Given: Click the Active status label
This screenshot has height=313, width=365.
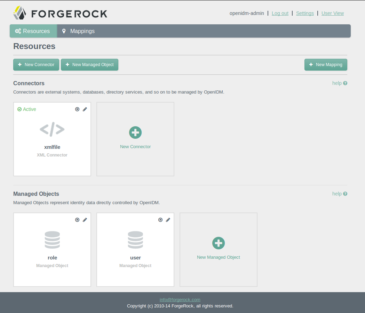Looking at the screenshot, I should tap(30, 109).
